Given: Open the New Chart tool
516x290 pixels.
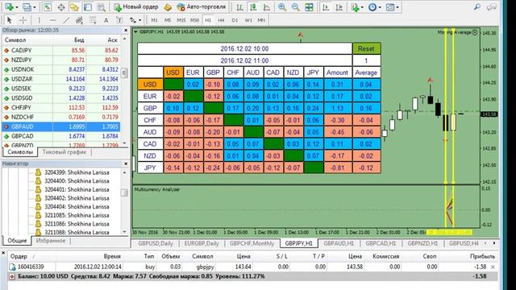Looking at the screenshot, I should coord(9,7).
